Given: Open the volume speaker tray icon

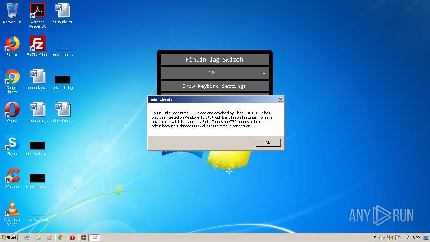Looking at the screenshot, I should tap(382, 238).
